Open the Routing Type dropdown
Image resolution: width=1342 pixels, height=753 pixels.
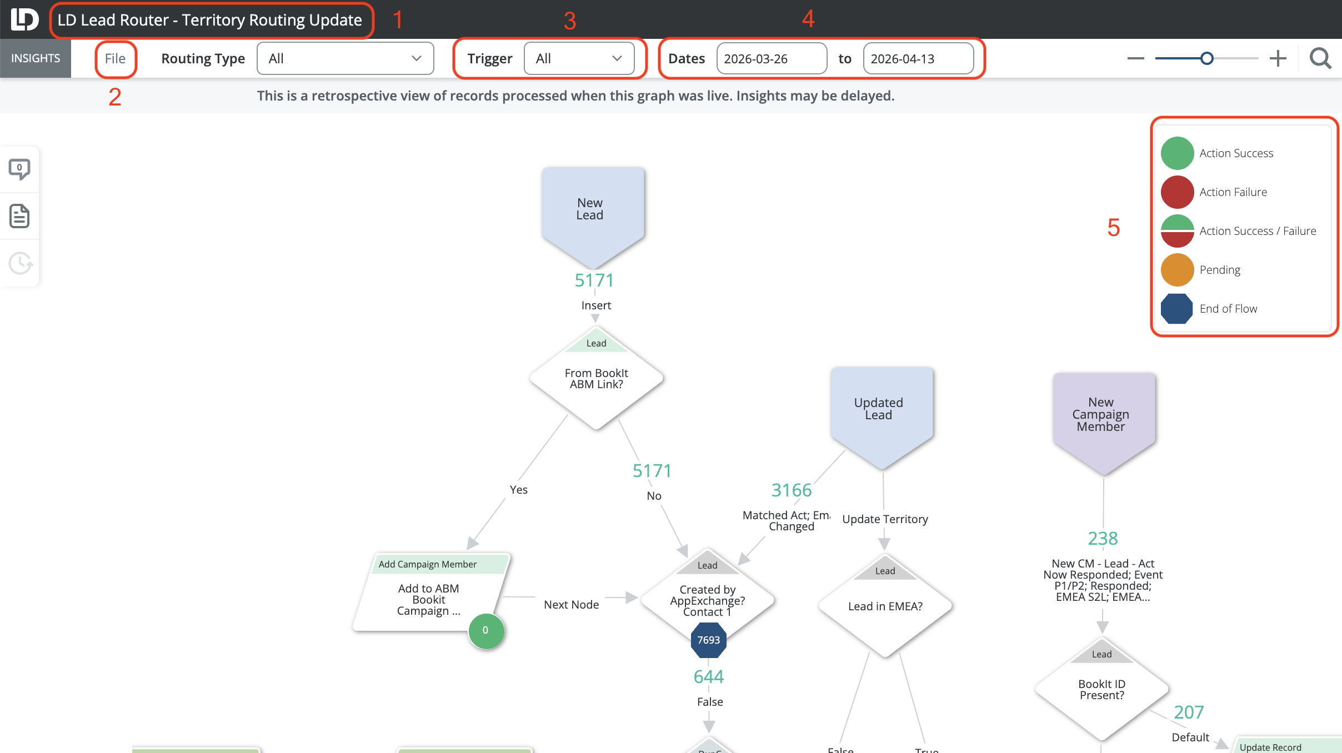[x=345, y=58]
